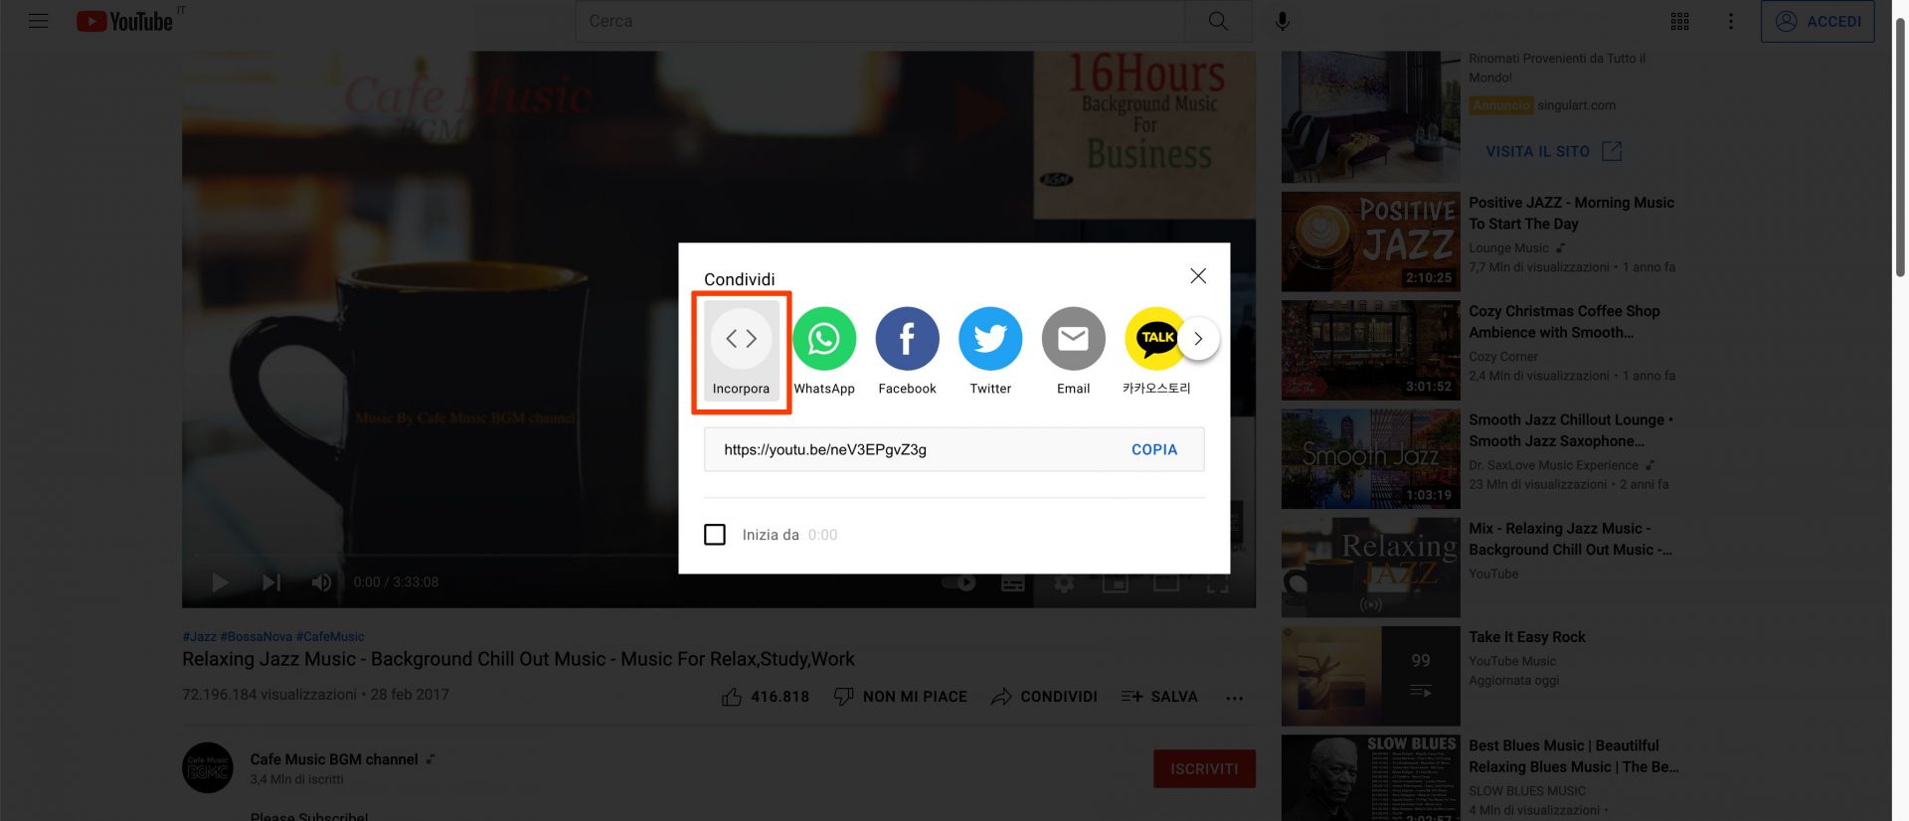
Task: Open Positive JAZZ - Morning Music title
Action: 1571,213
